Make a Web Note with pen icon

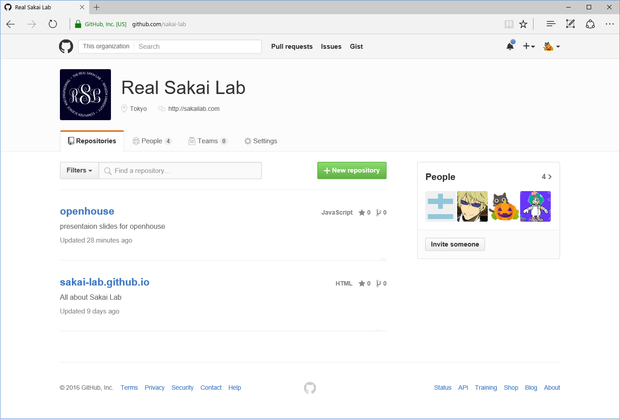point(571,24)
